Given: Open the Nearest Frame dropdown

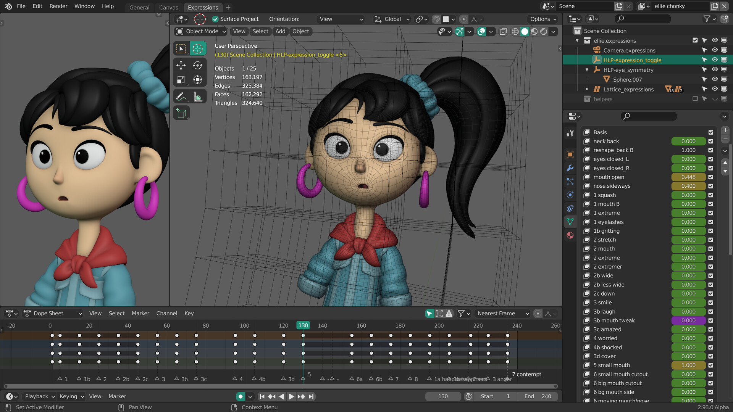Looking at the screenshot, I should tap(502, 313).
